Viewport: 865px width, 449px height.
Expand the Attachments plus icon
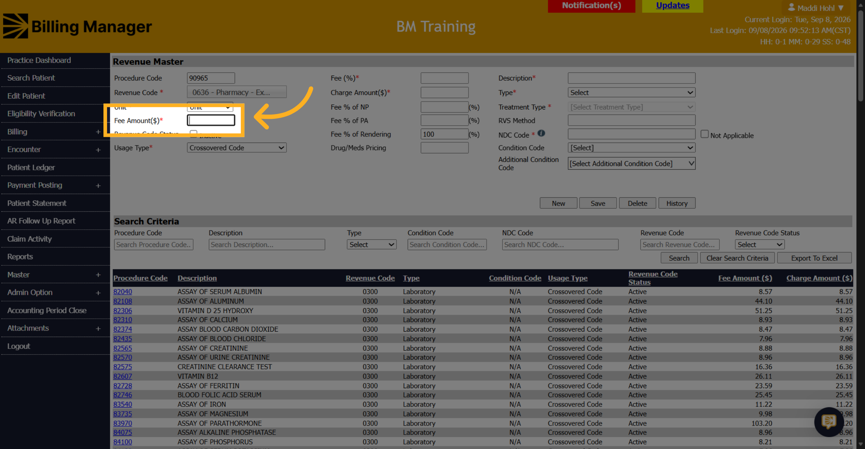tap(98, 329)
